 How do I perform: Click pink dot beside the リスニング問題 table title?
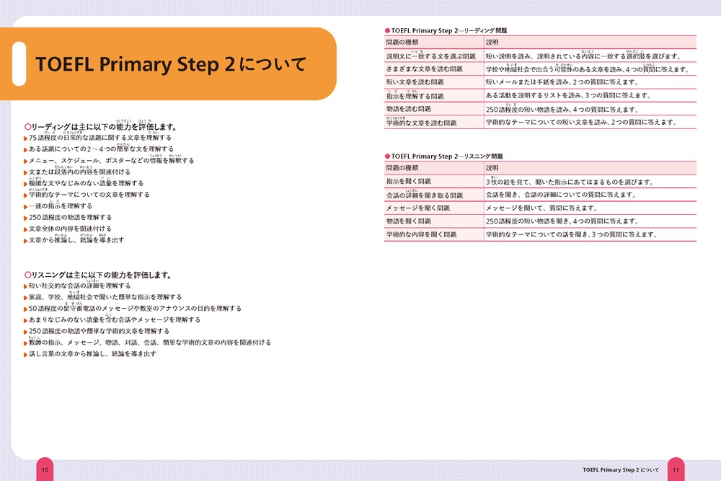387,156
